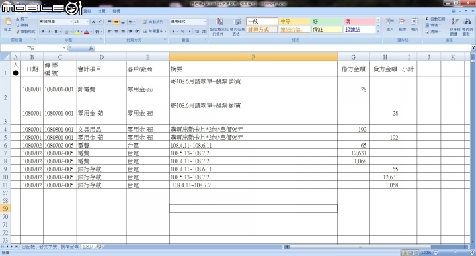Open Conditional Formatting (設定格式化的條件) menu
Image resolution: width=476 pixels, height=256 pixels.
219,26
